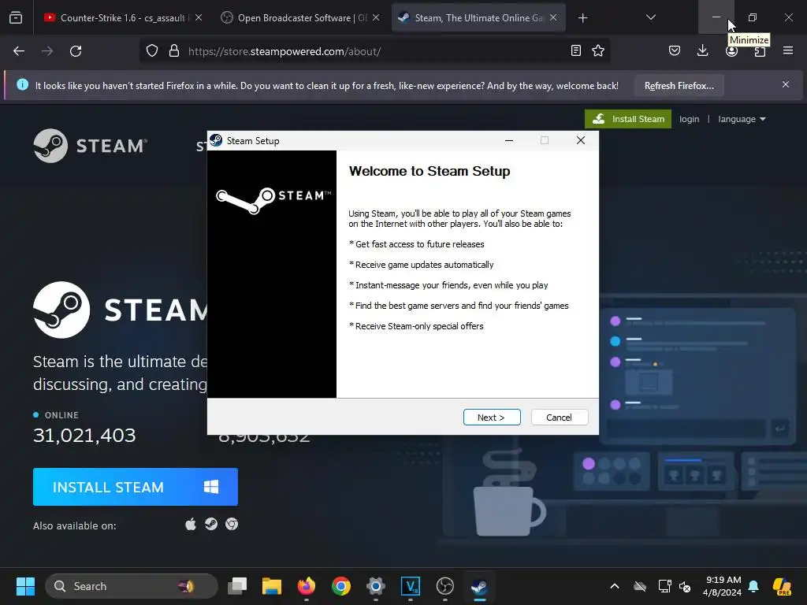
Task: Reload the current page
Action: [x=76, y=51]
